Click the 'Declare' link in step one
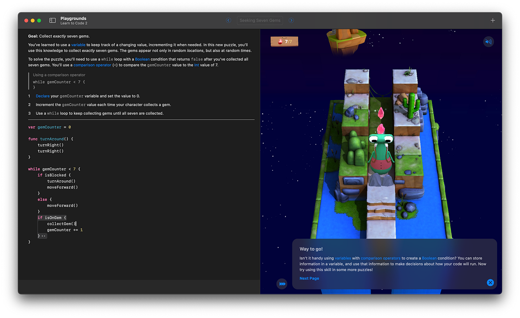Screen dimensions: 520x318 coord(42,96)
